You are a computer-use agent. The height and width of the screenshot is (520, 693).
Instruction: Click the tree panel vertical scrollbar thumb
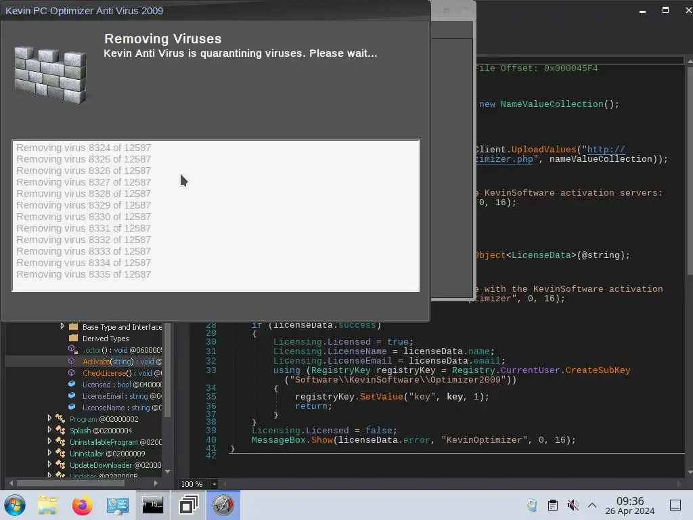(x=167, y=370)
